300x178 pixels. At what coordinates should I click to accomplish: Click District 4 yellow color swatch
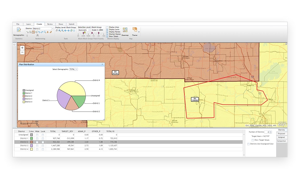(31, 149)
